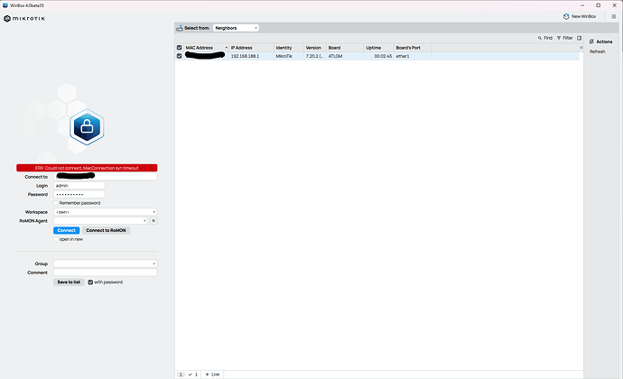The image size is (623, 379).
Task: Click the column options icon at table edge
Action: (581, 48)
